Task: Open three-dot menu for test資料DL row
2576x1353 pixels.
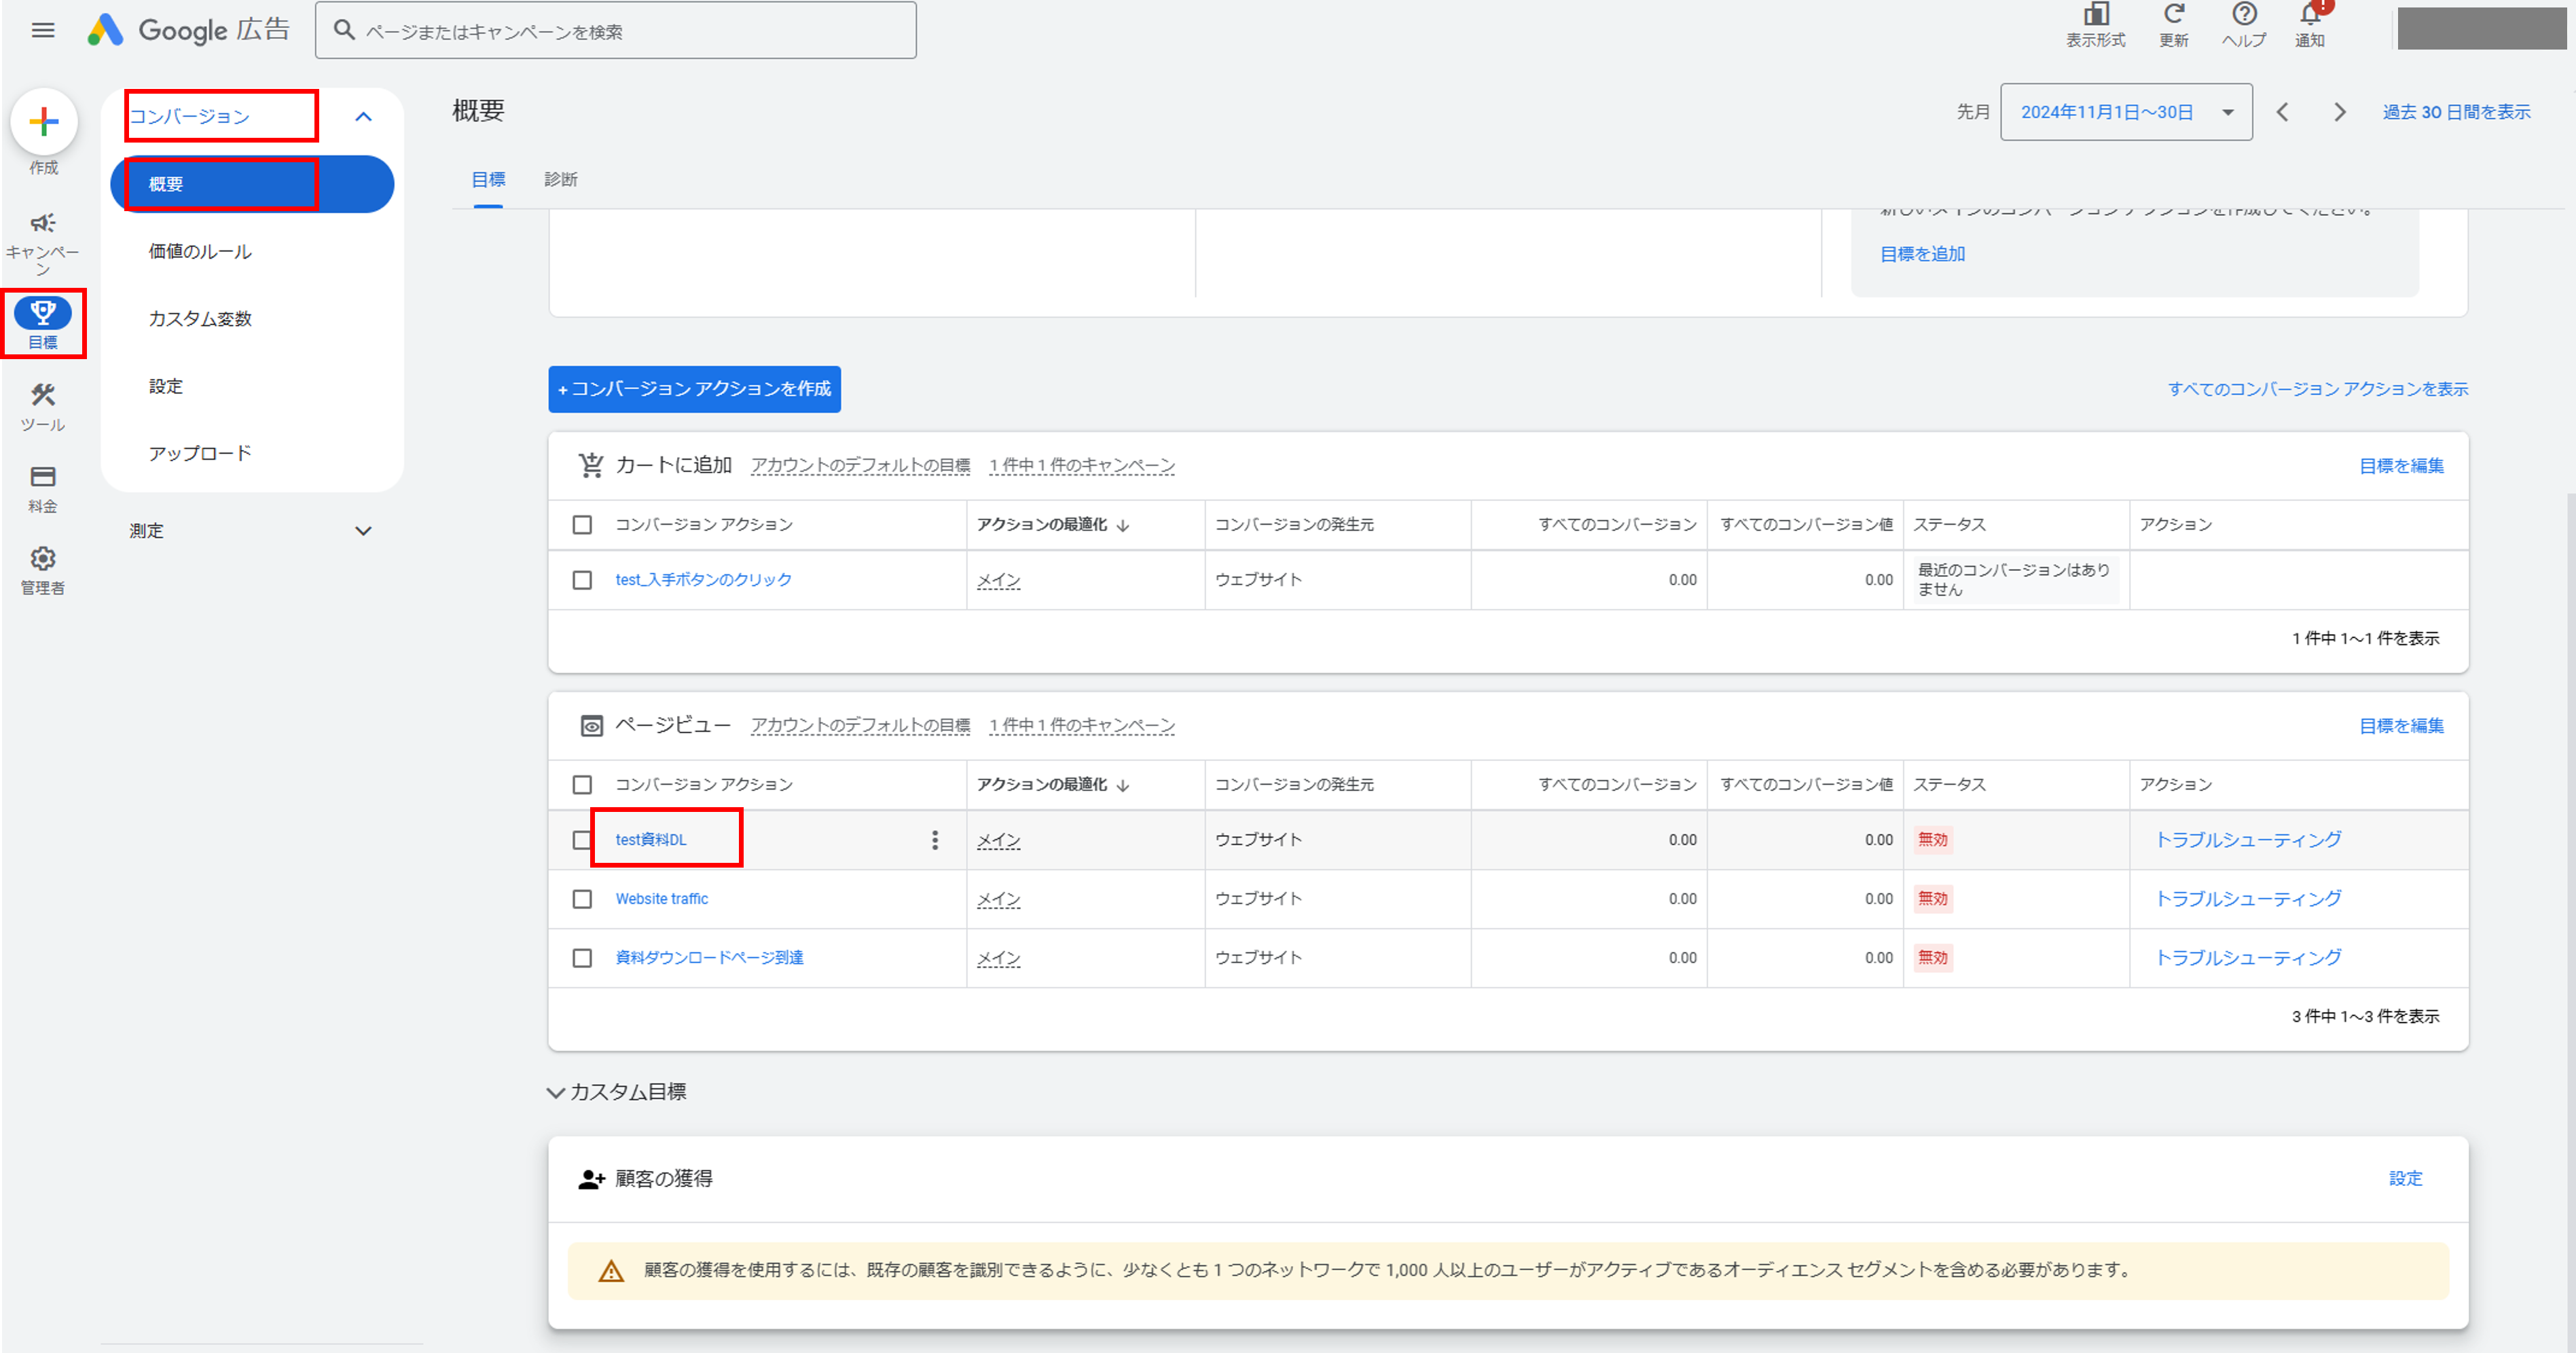Action: [x=935, y=840]
